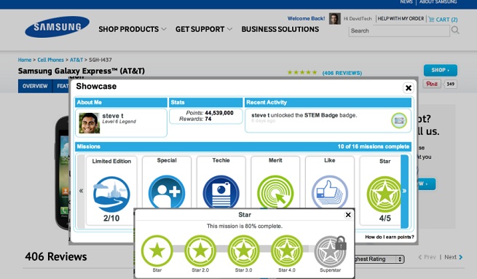Advance missions with right arrow

404,191
